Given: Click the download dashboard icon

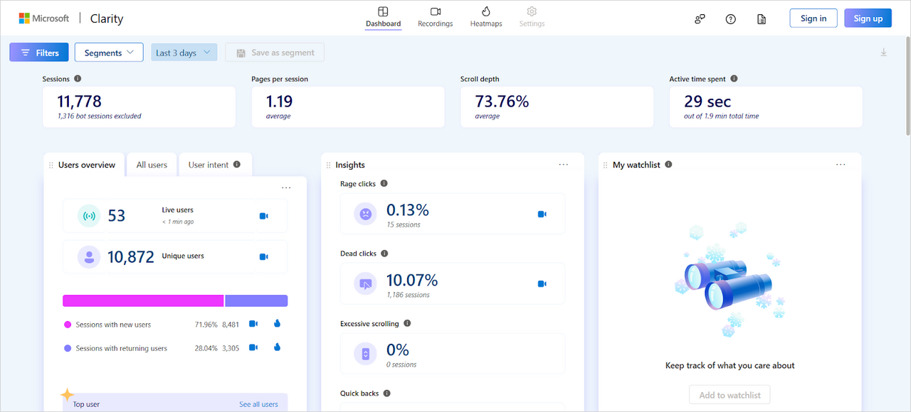Looking at the screenshot, I should coord(883,53).
